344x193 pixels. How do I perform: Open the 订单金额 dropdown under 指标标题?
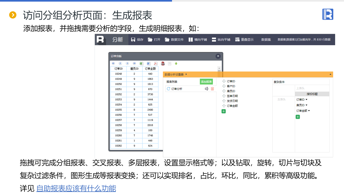pos(309,111)
